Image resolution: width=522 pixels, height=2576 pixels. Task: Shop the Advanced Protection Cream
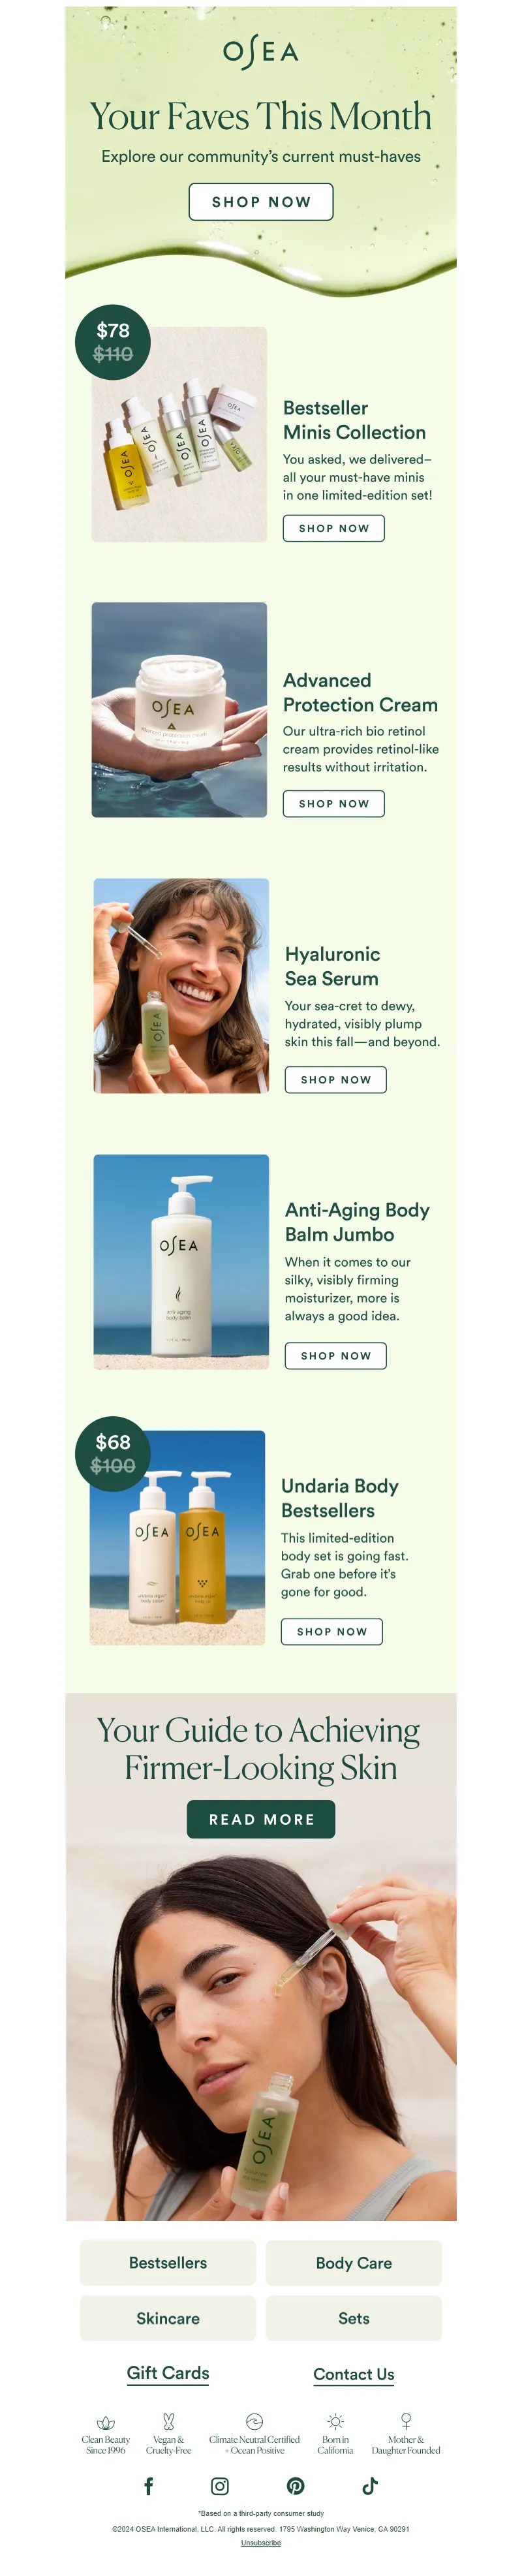click(334, 803)
